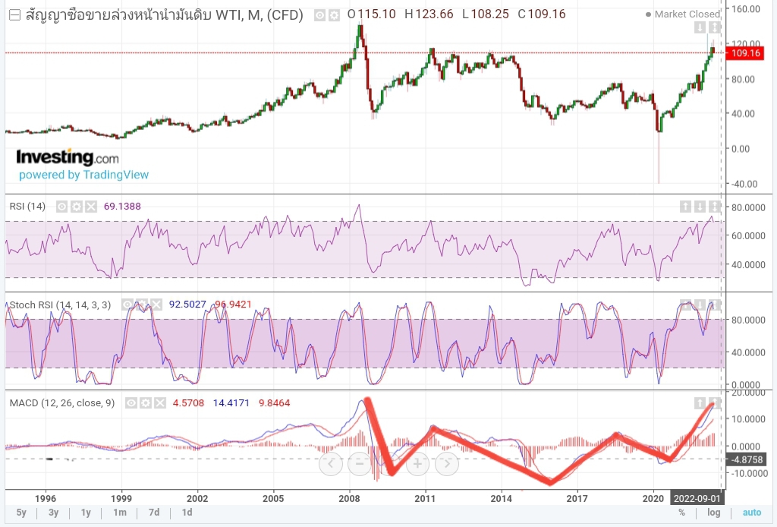
Task: Move the MACD pane up
Action: pyautogui.click(x=700, y=403)
